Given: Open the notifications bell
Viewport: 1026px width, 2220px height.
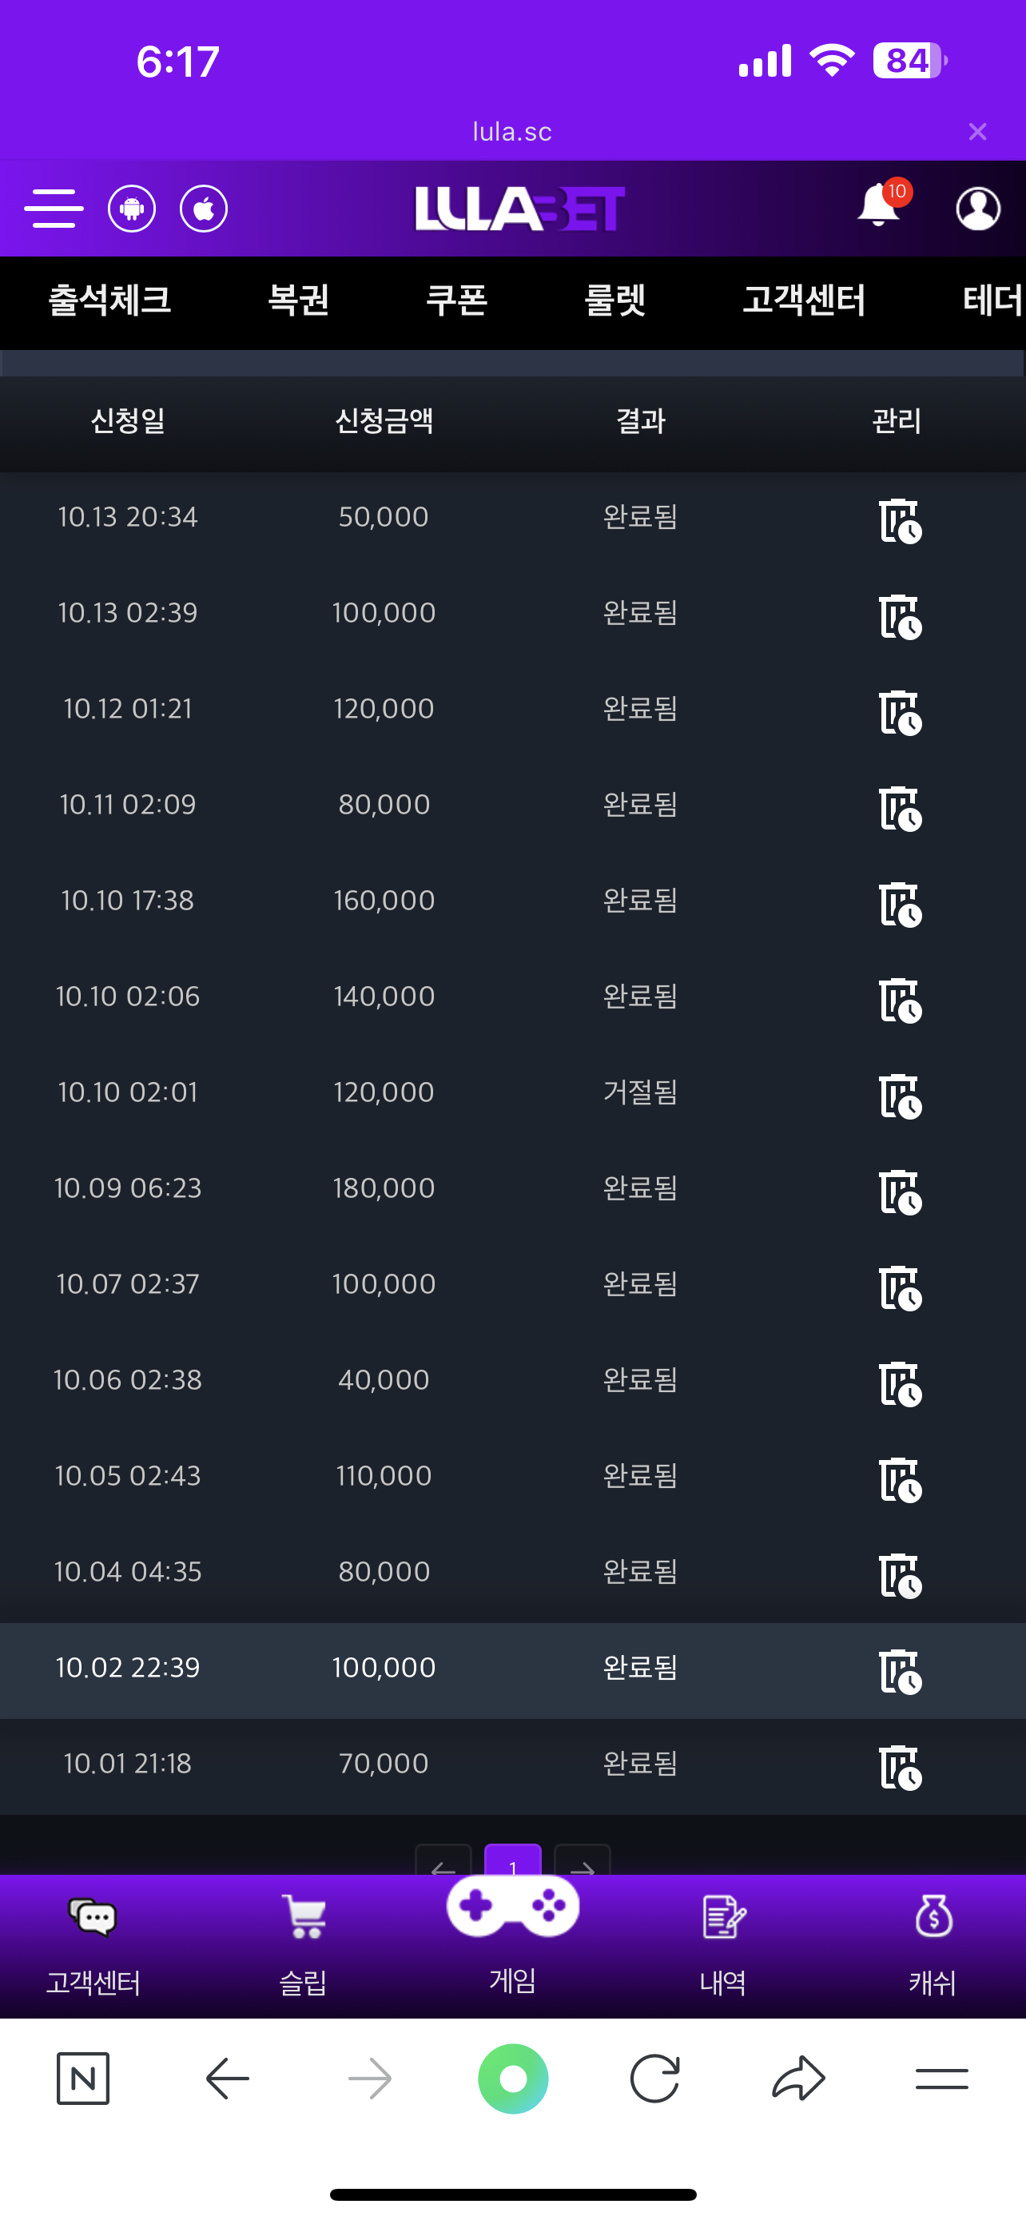Looking at the screenshot, I should [879, 207].
